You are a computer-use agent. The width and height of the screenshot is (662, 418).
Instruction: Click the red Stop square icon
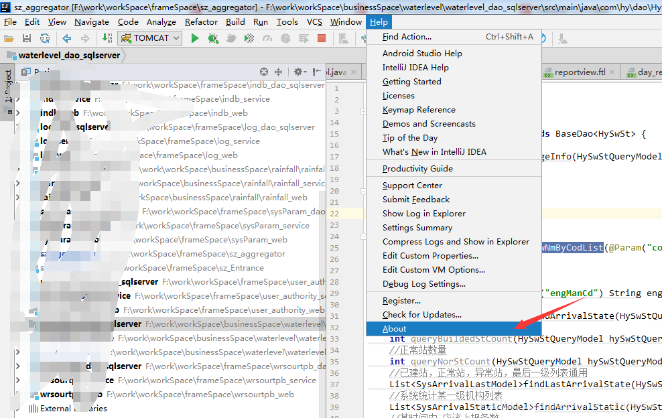[x=322, y=38]
